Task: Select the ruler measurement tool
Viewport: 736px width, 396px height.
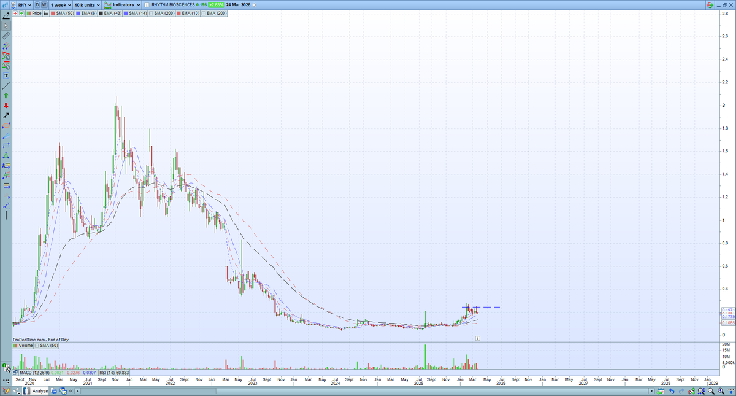Action: (x=6, y=36)
